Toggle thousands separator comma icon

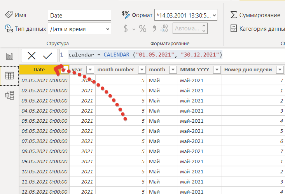point(154,28)
